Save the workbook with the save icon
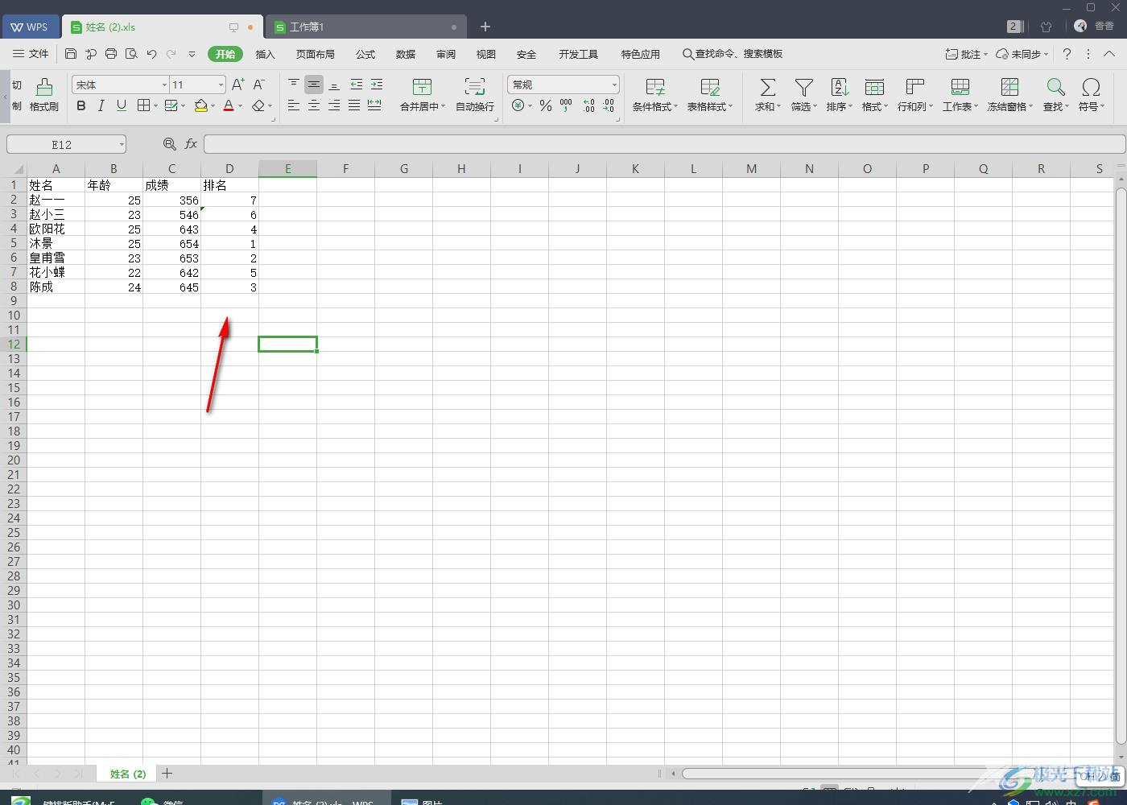The image size is (1127, 805). click(71, 54)
